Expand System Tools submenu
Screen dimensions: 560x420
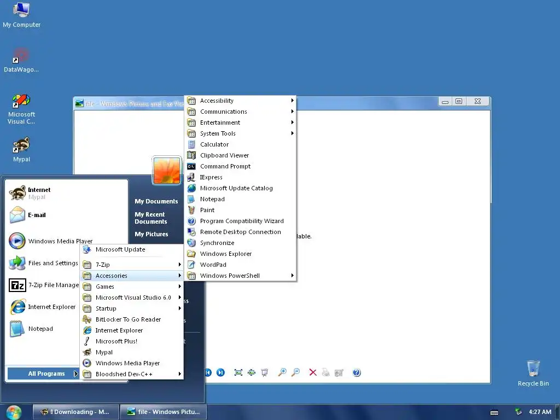[241, 133]
